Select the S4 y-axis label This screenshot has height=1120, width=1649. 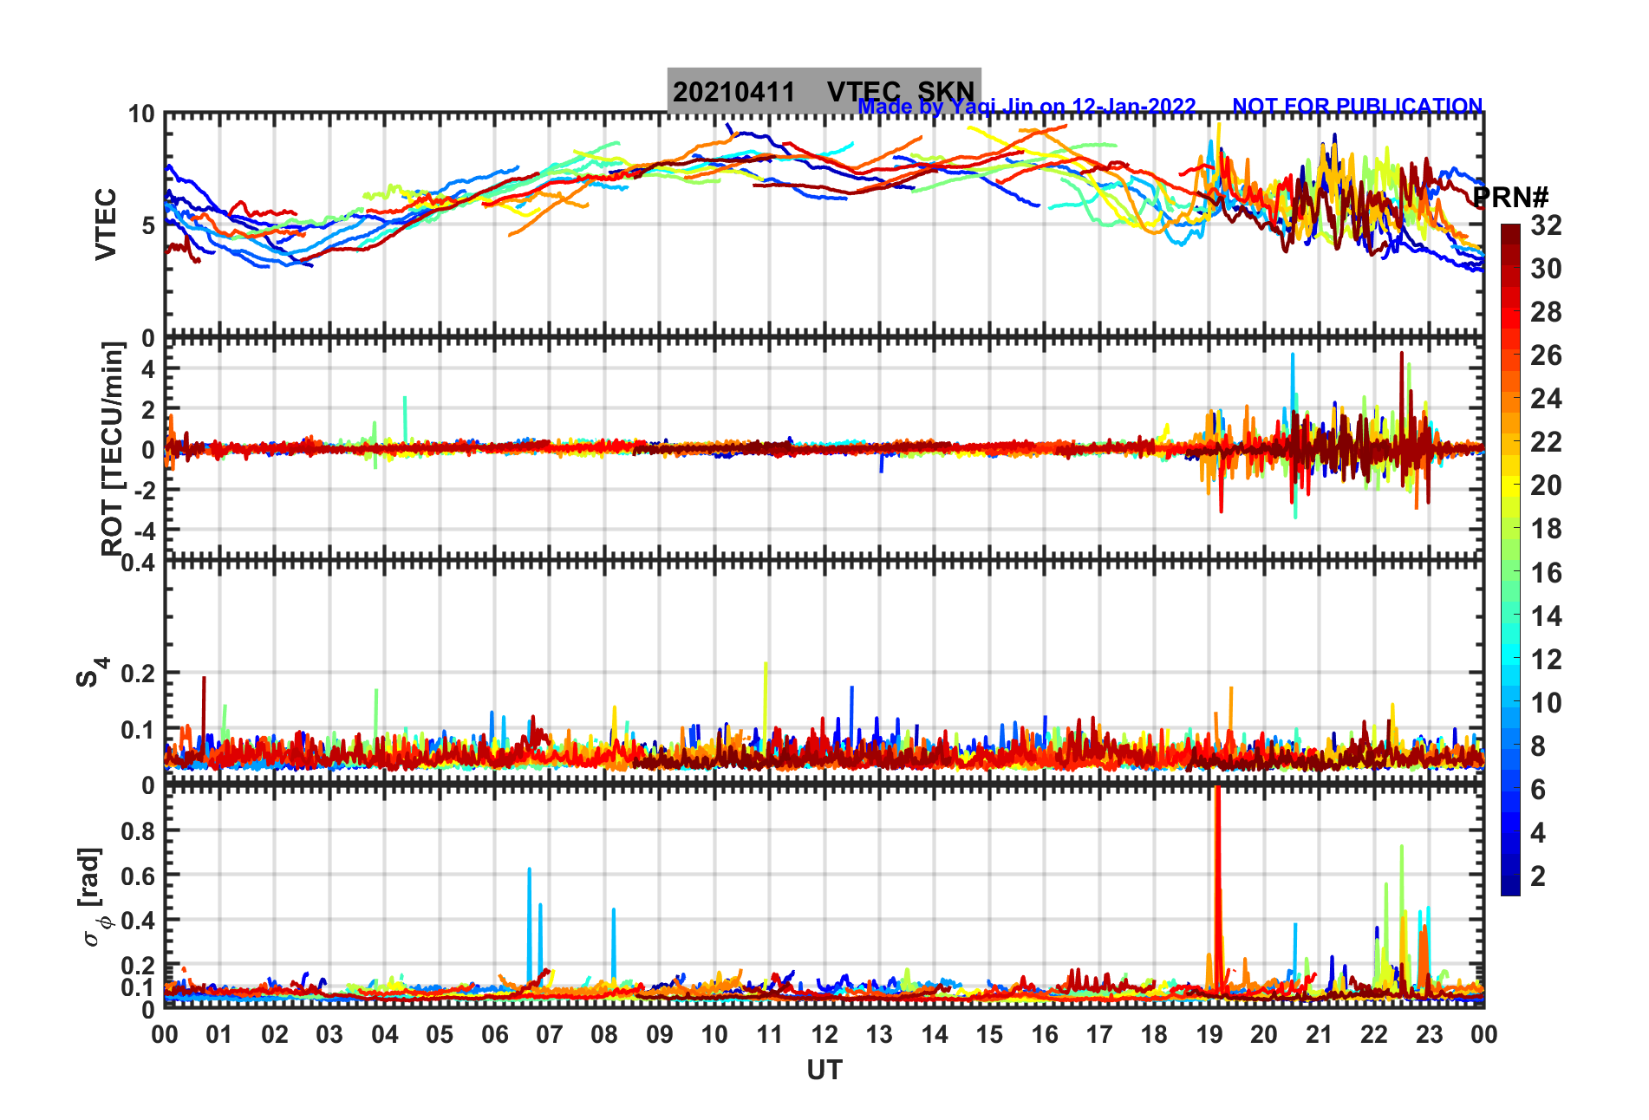click(x=92, y=672)
